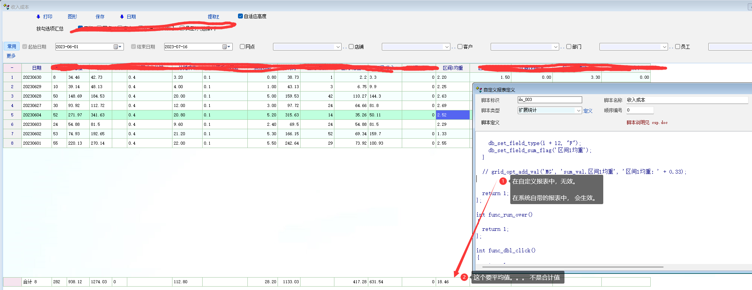Click the 脚本标识 ds_003 input field

(549, 100)
